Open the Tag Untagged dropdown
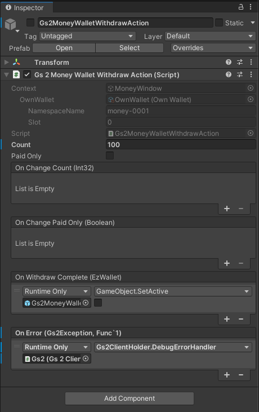This screenshot has height=412, width=259. pyautogui.click(x=87, y=36)
